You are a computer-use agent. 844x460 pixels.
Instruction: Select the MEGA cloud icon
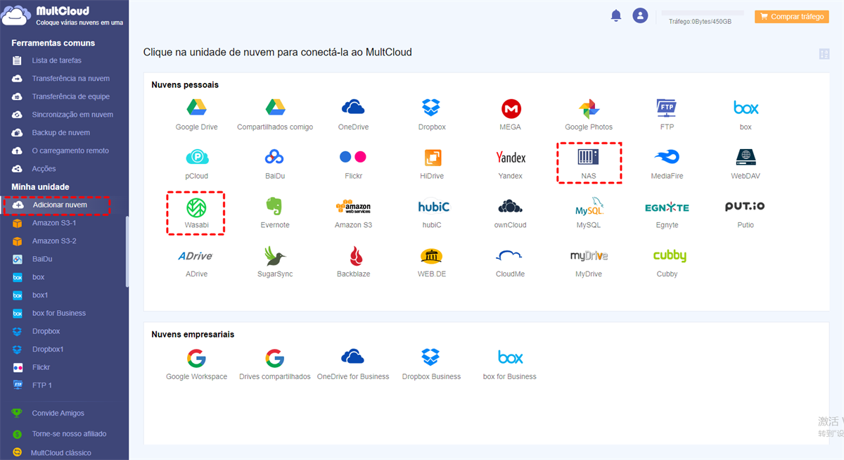[x=511, y=108]
